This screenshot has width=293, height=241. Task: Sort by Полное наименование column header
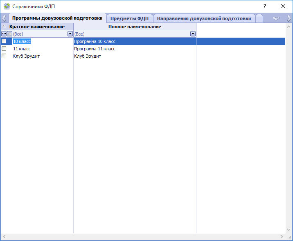click(x=135, y=27)
